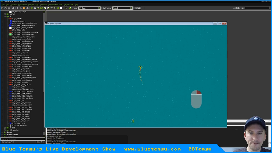Select obj_tutorial_manager in the tree
The image size is (272, 153).
[x=19, y=12]
